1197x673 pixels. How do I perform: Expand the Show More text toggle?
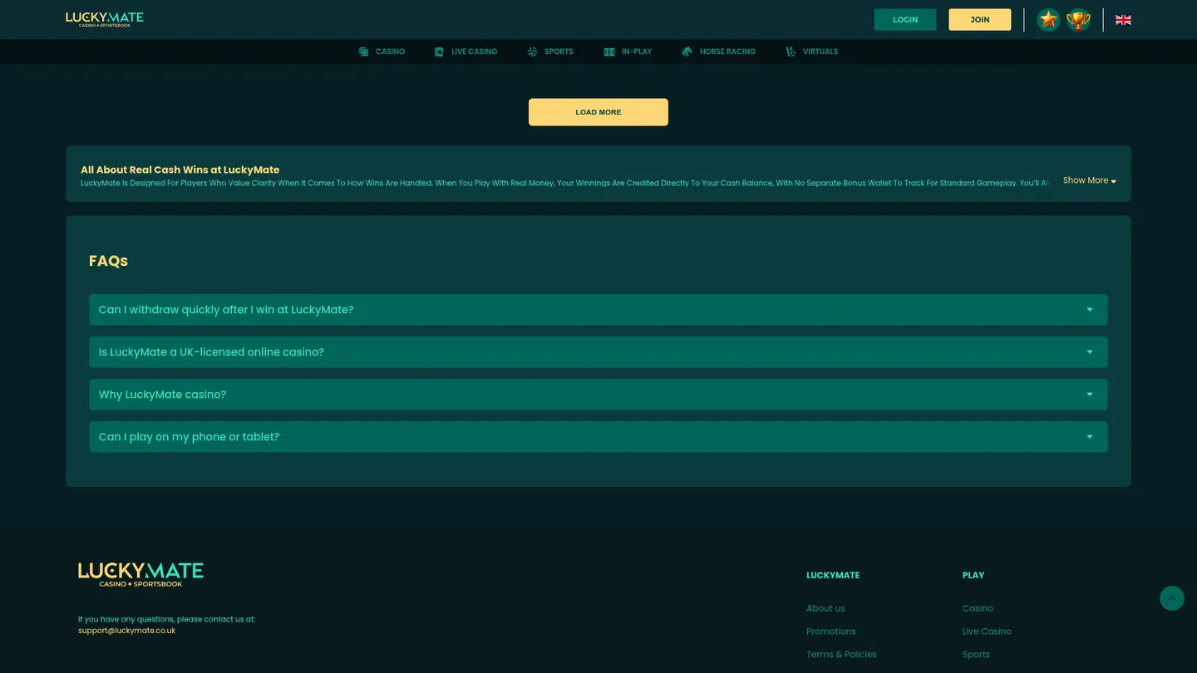pos(1089,180)
